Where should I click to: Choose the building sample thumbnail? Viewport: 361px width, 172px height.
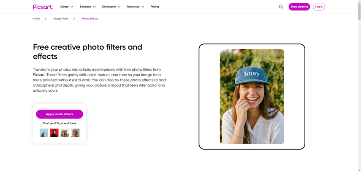click(44, 132)
